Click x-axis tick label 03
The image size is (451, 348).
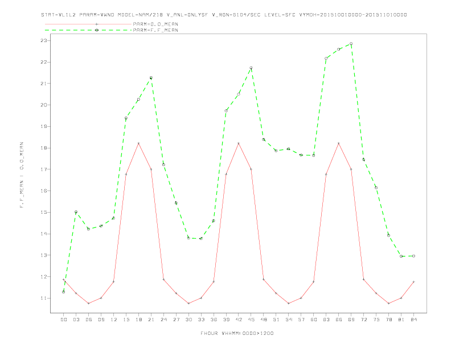(x=76, y=320)
